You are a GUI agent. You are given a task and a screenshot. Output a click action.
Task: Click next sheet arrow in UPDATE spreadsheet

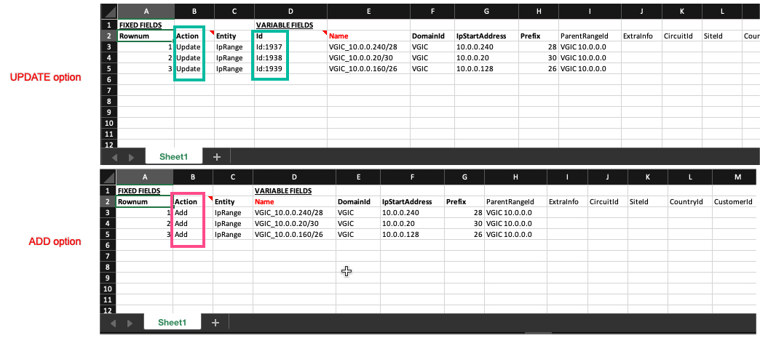[131, 157]
